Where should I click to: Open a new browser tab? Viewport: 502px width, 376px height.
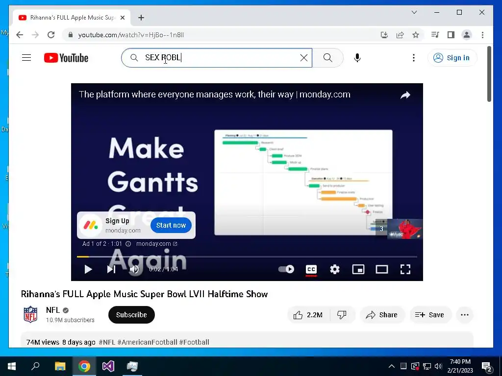141,18
